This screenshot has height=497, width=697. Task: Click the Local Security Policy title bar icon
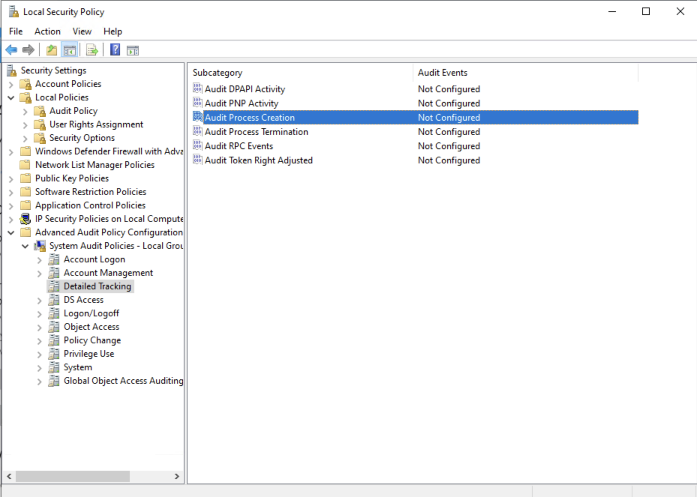[x=14, y=11]
